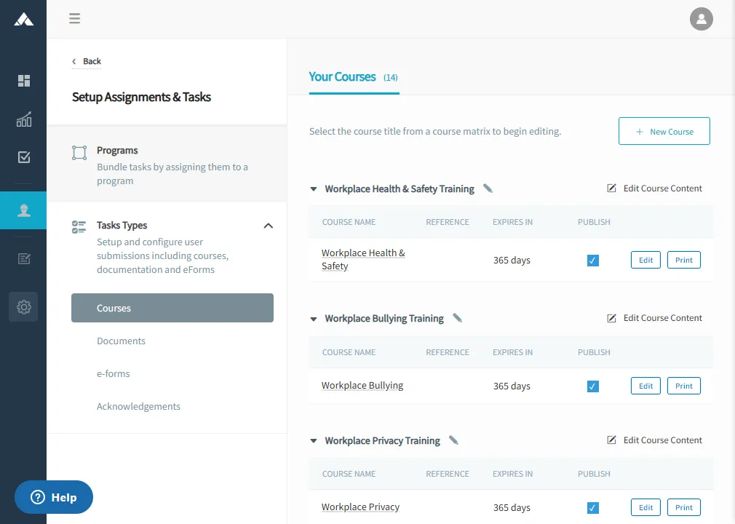Click pencil icon beside Workplace Privacy Training

point(453,440)
